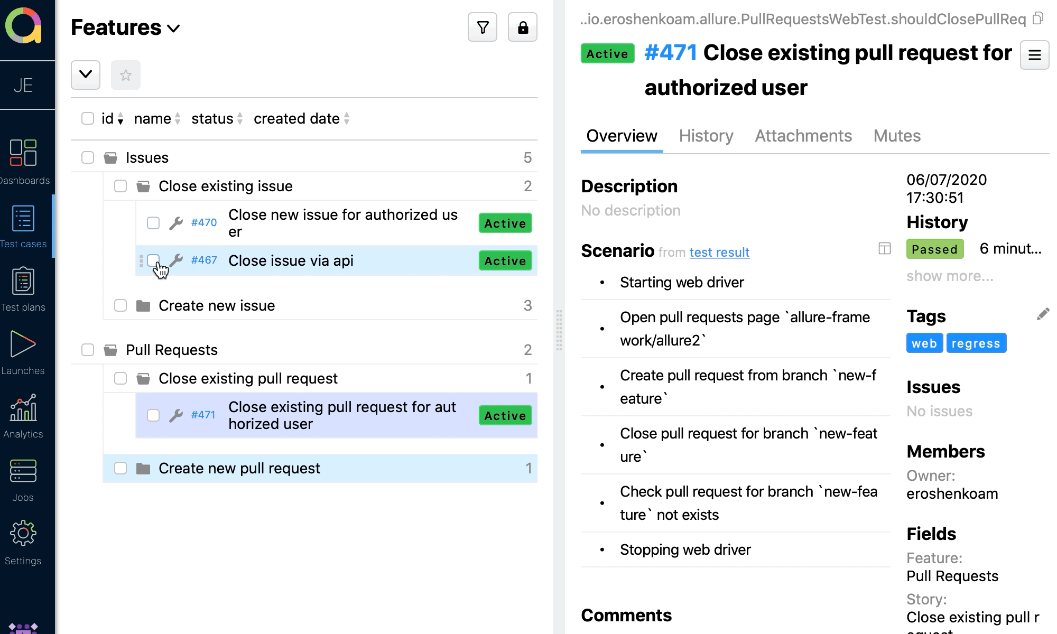This screenshot has height=634, width=1057.
Task: Open the Analytics sidebar icon
Action: 23,408
